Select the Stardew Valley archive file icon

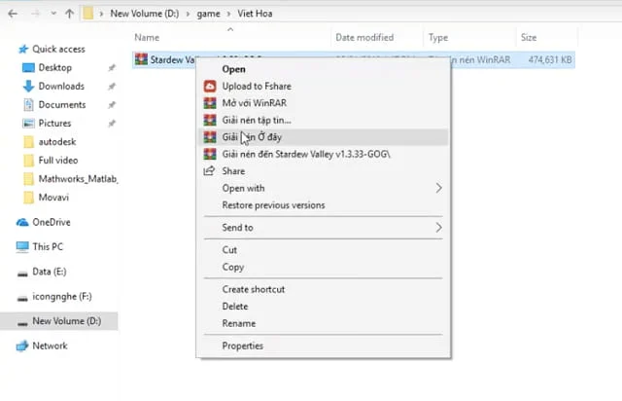(141, 59)
